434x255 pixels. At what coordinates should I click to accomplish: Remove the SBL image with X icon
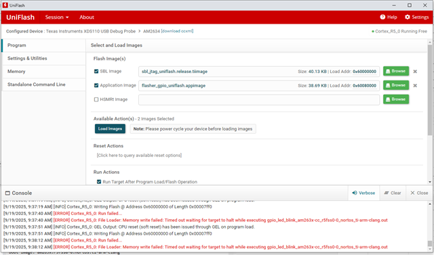(x=415, y=72)
